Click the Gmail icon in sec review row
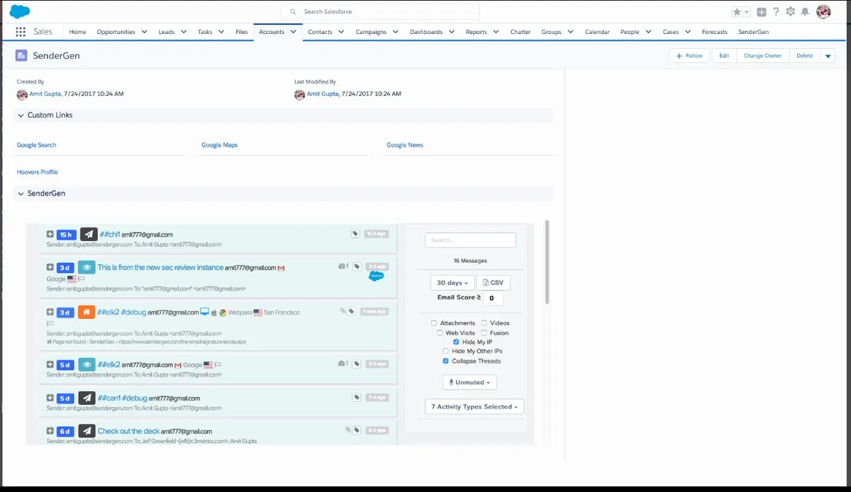851x492 pixels. pyautogui.click(x=281, y=268)
